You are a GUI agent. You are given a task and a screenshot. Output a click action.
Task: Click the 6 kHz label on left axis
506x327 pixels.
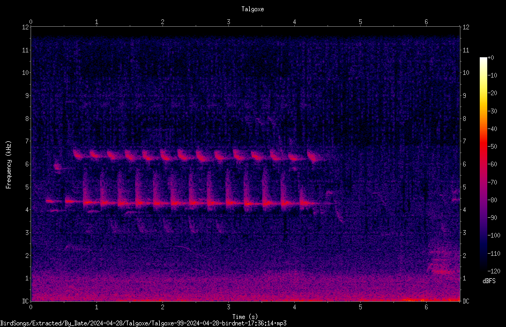[x=27, y=164]
